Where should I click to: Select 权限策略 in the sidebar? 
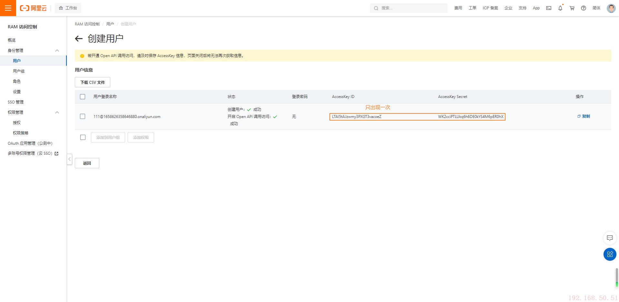pos(21,133)
